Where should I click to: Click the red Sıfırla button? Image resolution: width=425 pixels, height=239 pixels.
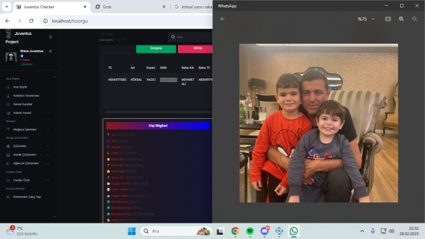click(195, 48)
